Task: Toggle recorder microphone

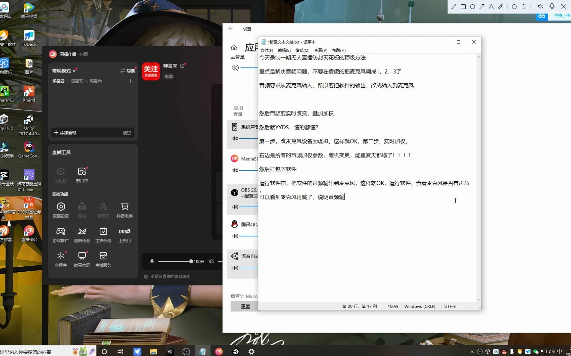Action: point(552,6)
